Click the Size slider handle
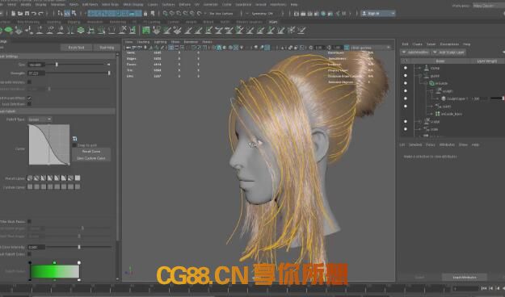Viewport: 505px width, 297px height. [57, 65]
